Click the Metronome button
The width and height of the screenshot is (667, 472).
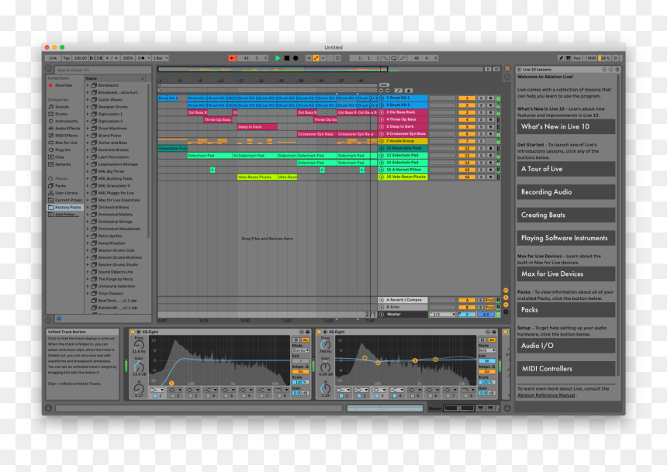click(x=143, y=58)
